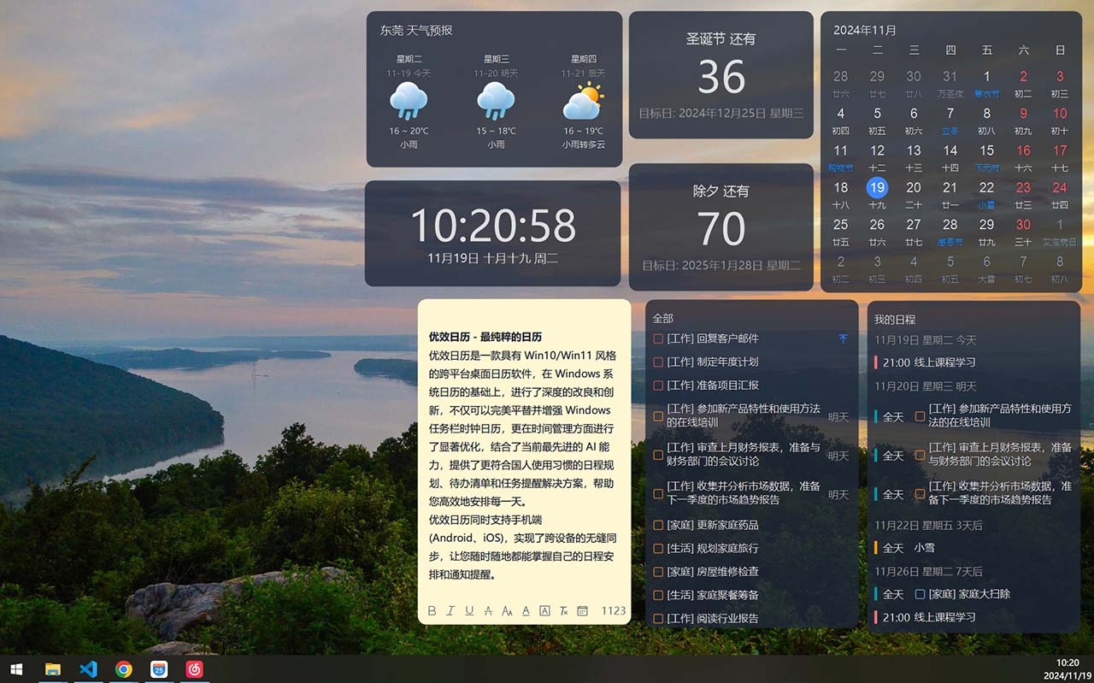Clear text formatting in the note toolbar
The width and height of the screenshot is (1094, 683).
[x=563, y=611]
